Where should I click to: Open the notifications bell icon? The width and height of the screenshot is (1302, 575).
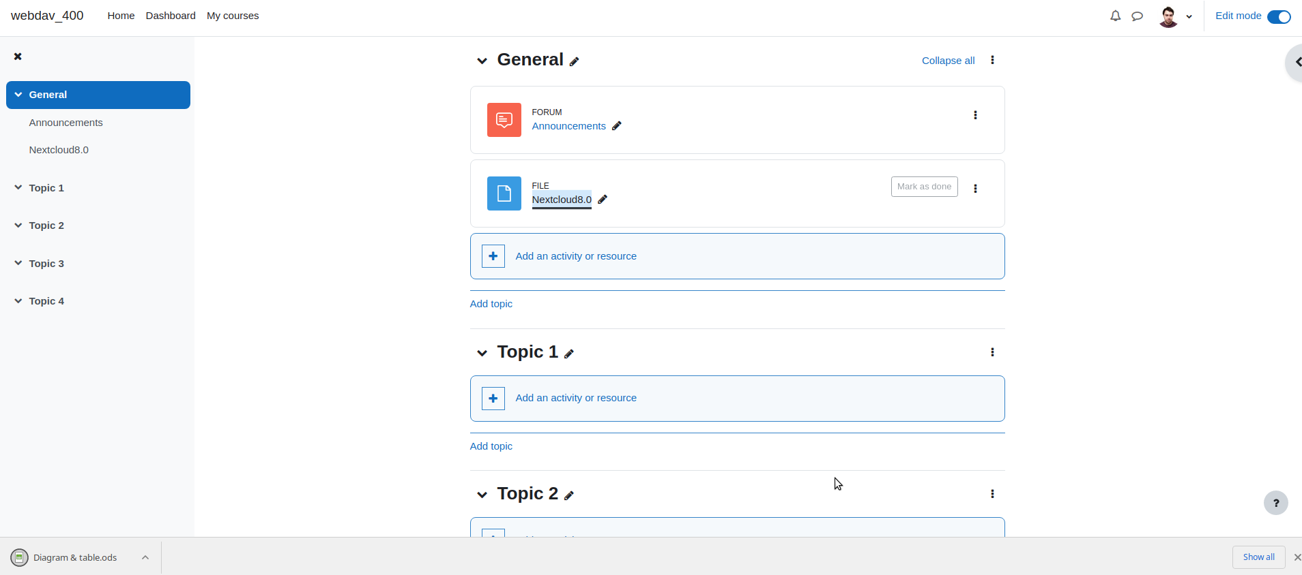tap(1115, 16)
